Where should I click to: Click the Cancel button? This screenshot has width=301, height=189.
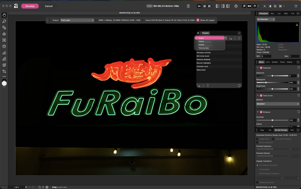coord(49,6)
